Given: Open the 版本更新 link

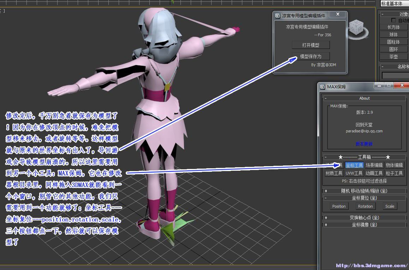Looking at the screenshot, I should pyautogui.click(x=364, y=144).
